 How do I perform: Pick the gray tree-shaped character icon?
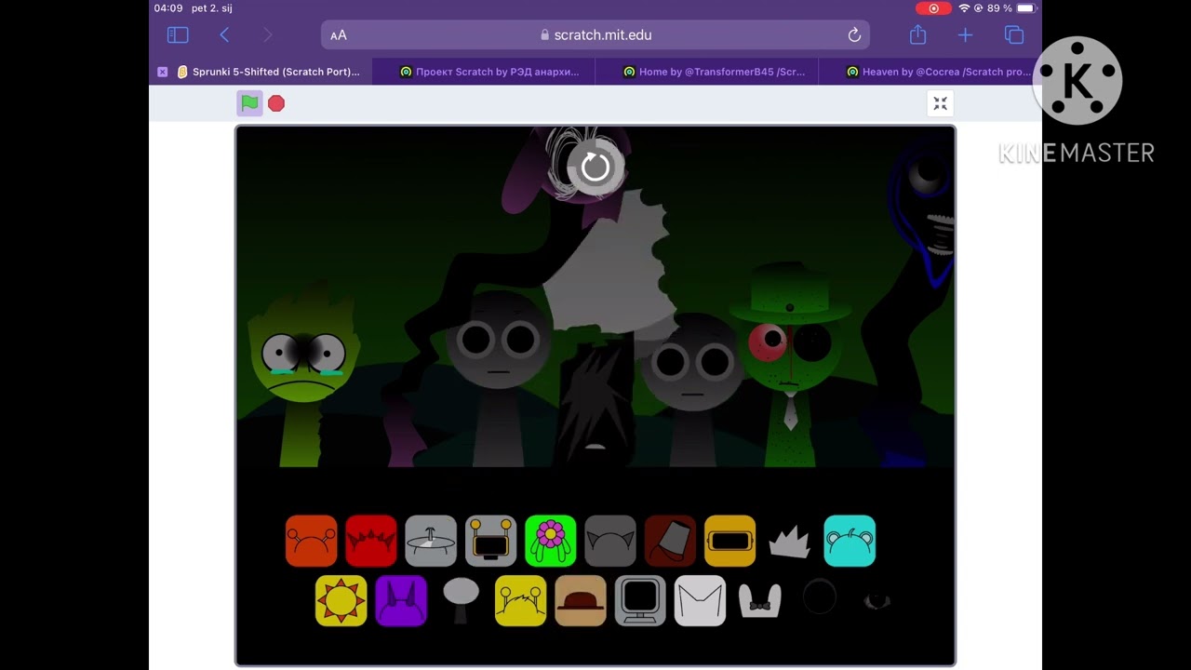461,599
